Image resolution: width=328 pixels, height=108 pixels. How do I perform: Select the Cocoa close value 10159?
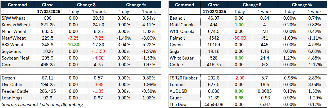[x=215, y=45]
